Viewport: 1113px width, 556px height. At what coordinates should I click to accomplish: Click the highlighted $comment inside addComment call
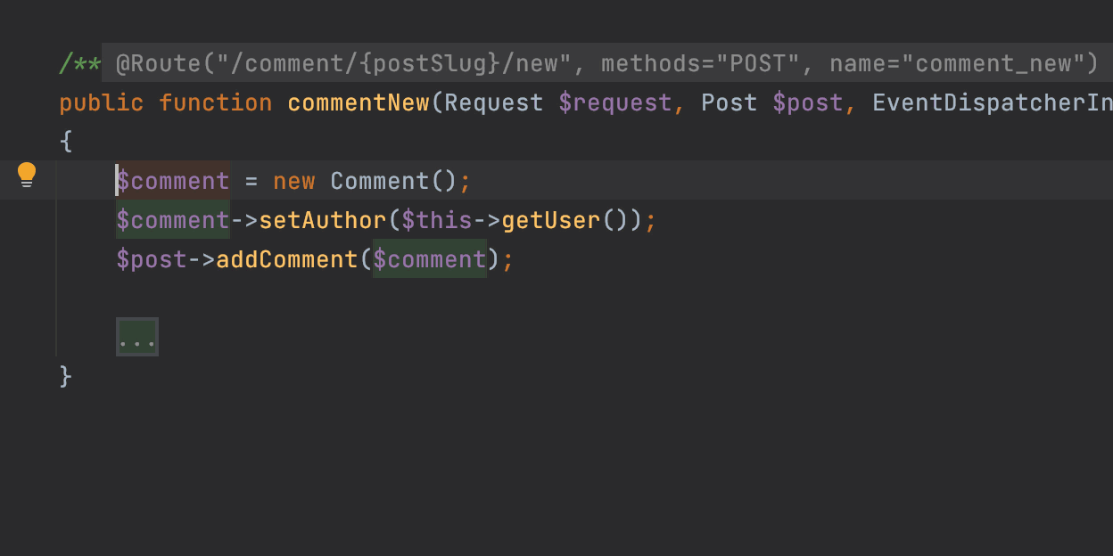tap(429, 259)
